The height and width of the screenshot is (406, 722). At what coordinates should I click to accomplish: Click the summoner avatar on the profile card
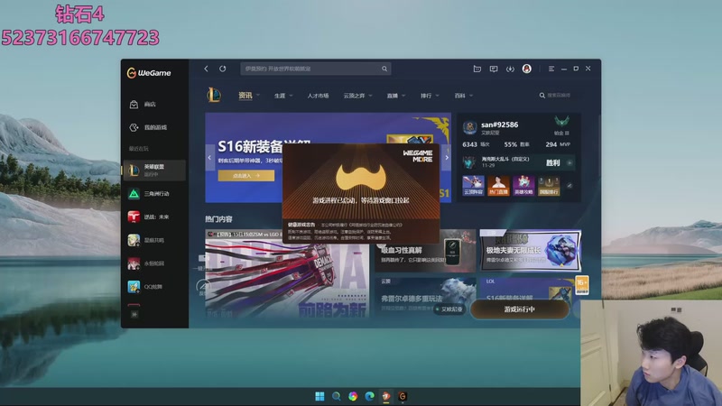469,126
